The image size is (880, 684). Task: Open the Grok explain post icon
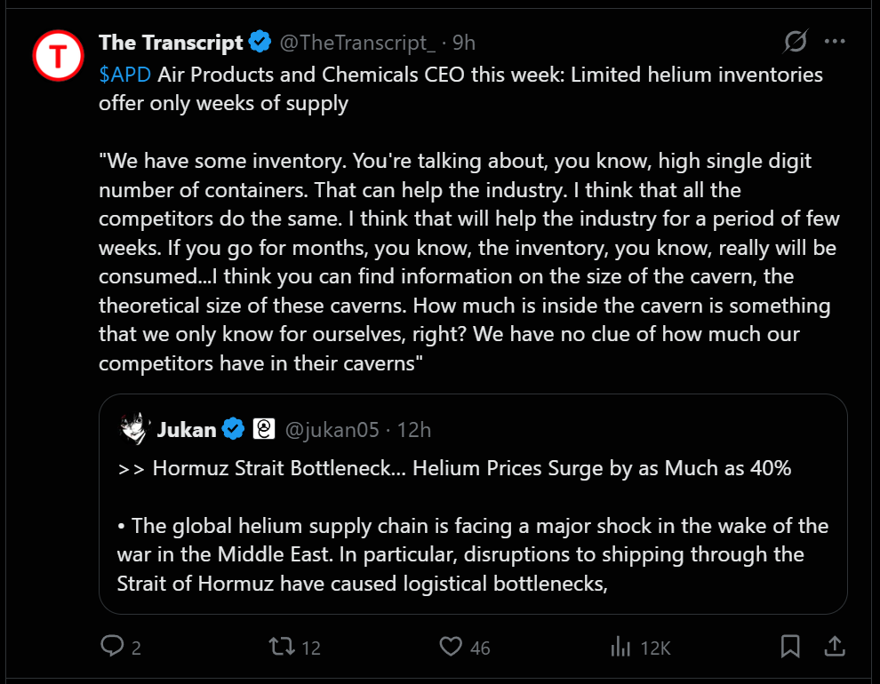[796, 41]
